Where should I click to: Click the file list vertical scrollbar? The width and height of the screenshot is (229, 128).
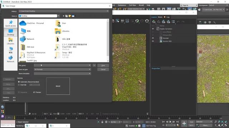pyautogui.click(x=108, y=40)
